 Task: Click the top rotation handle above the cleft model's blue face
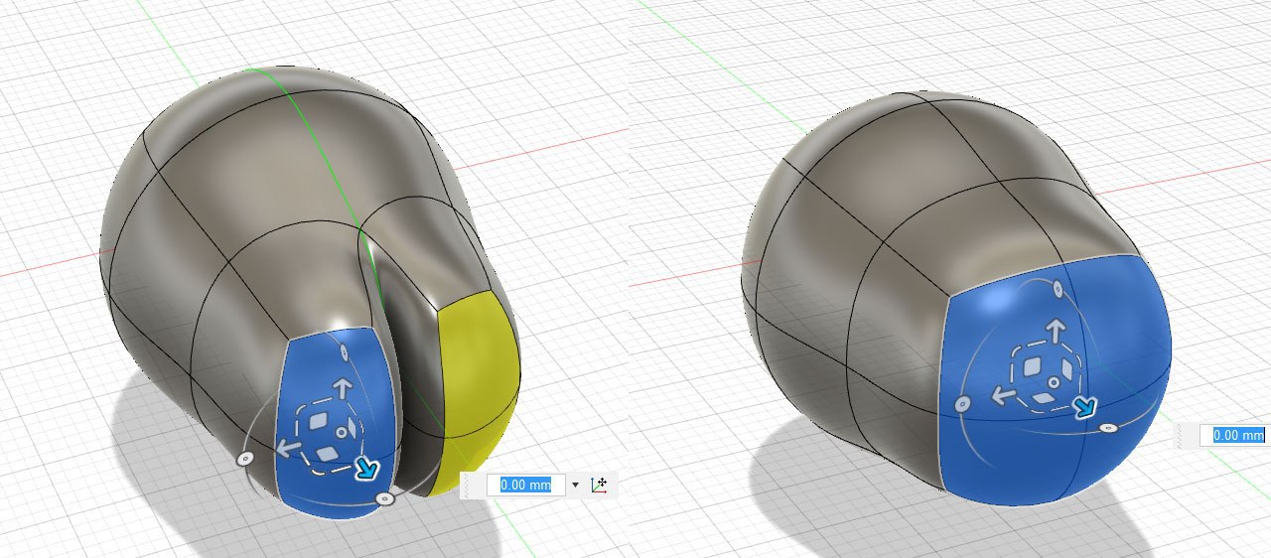(344, 351)
